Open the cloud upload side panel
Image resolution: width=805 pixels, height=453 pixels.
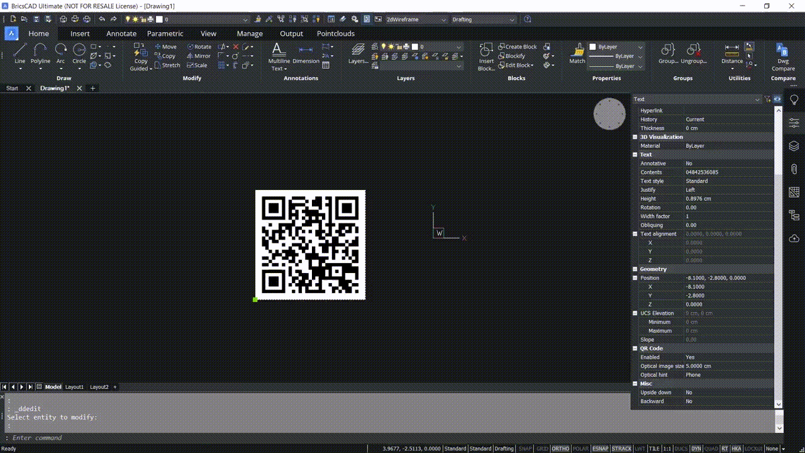pos(794,238)
